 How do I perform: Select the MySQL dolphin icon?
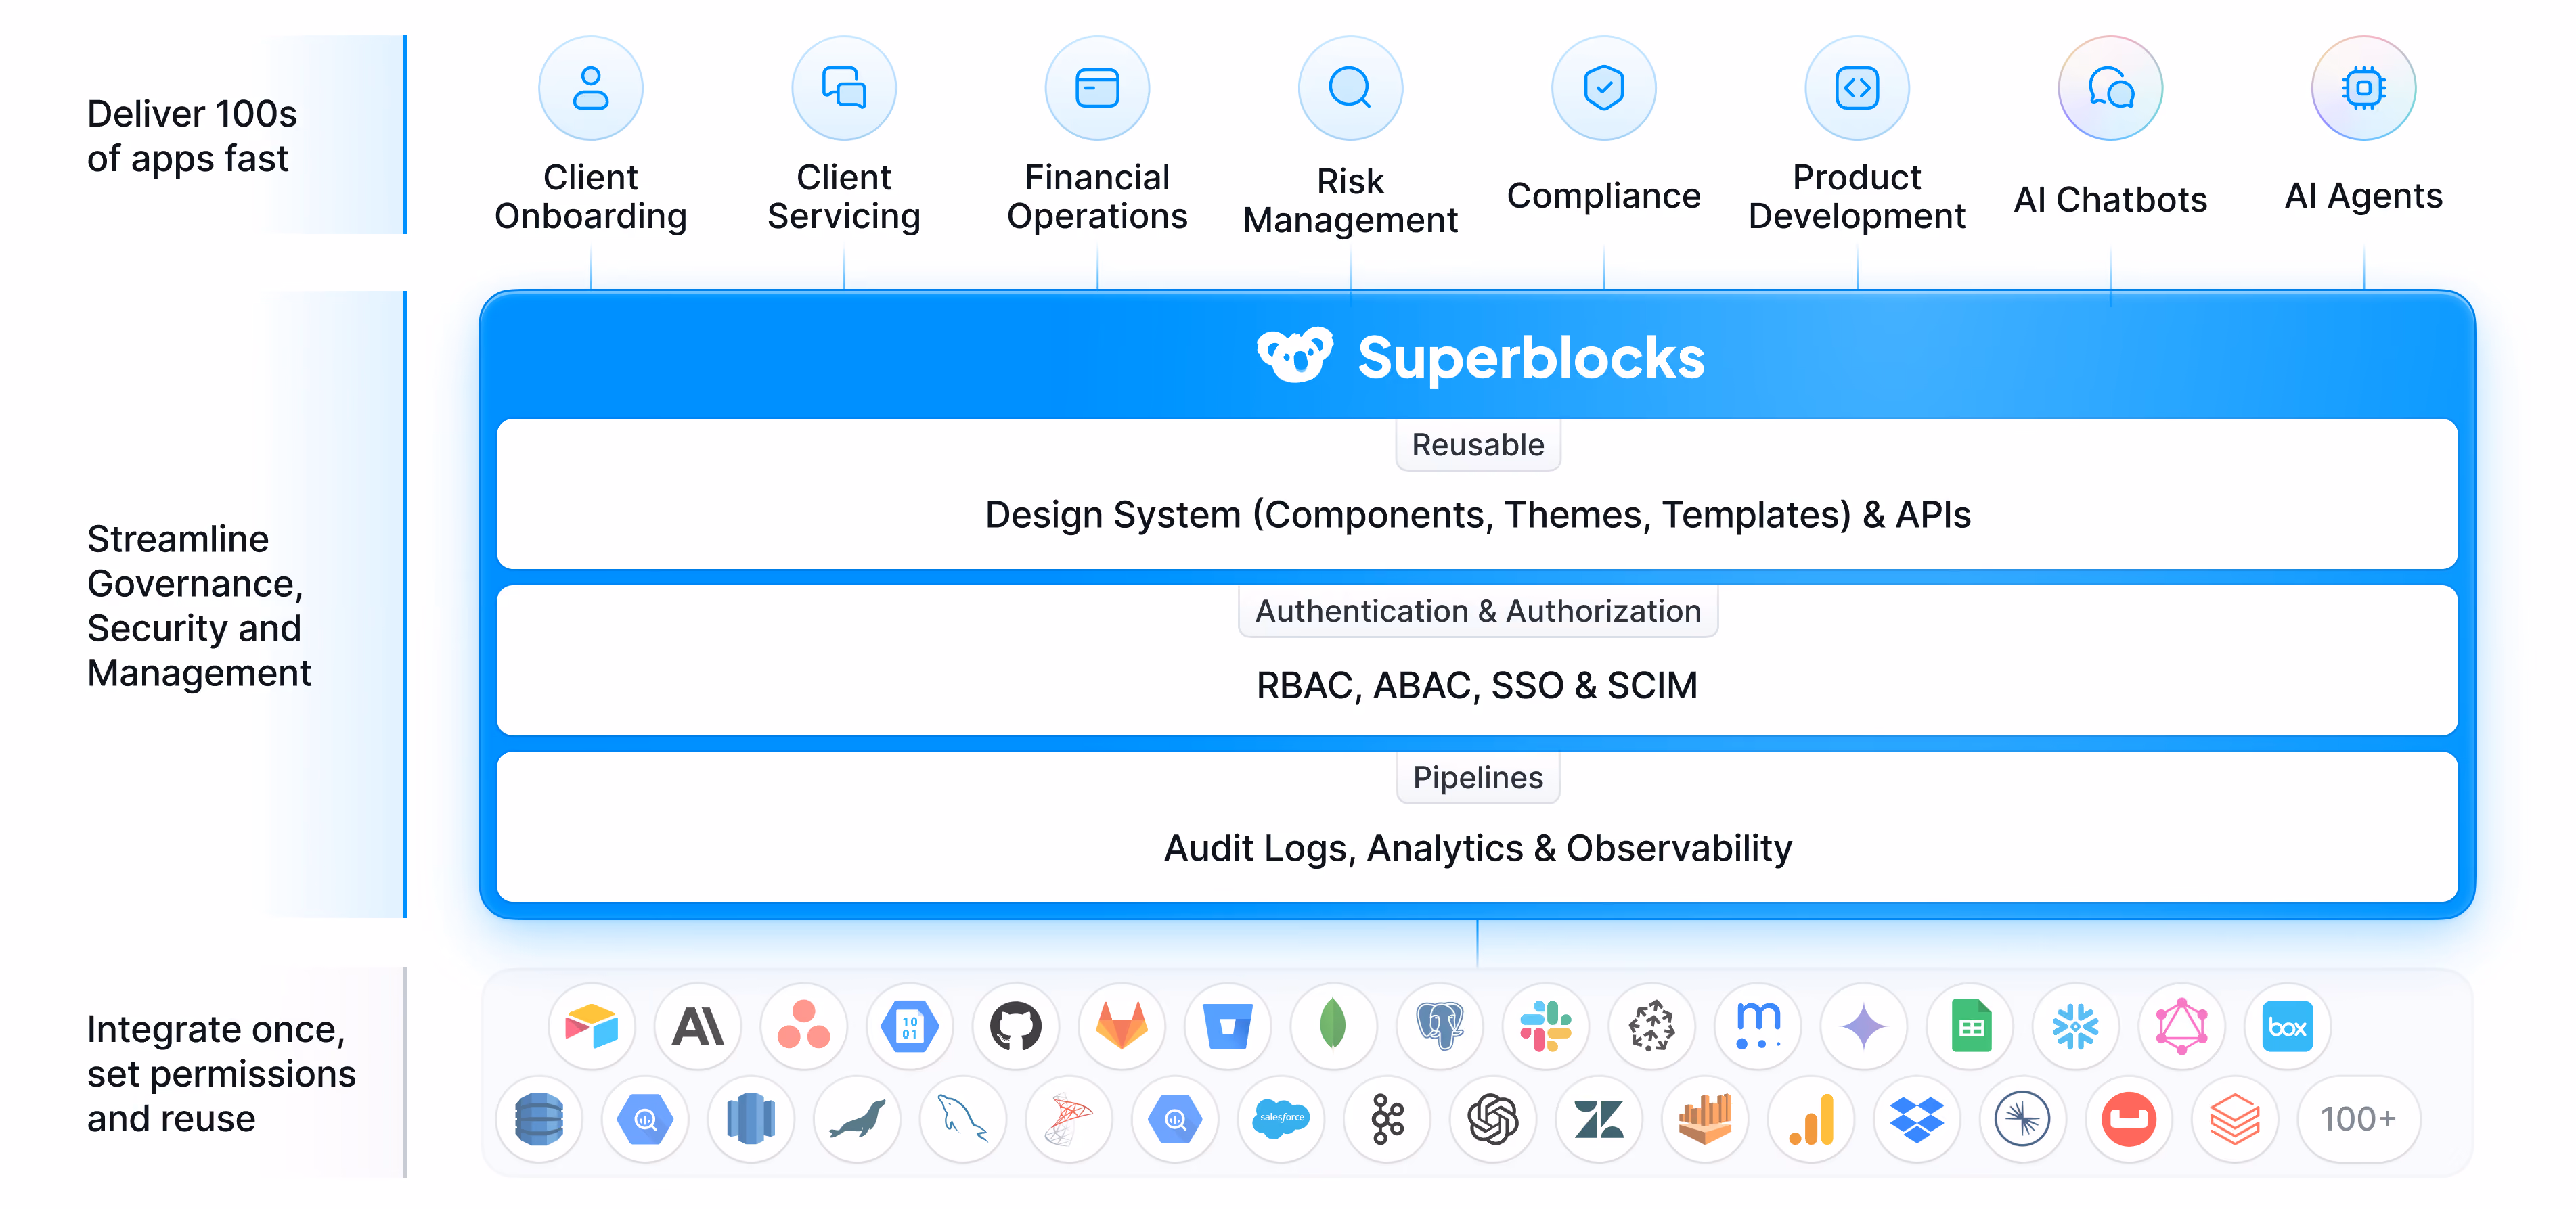coord(964,1119)
